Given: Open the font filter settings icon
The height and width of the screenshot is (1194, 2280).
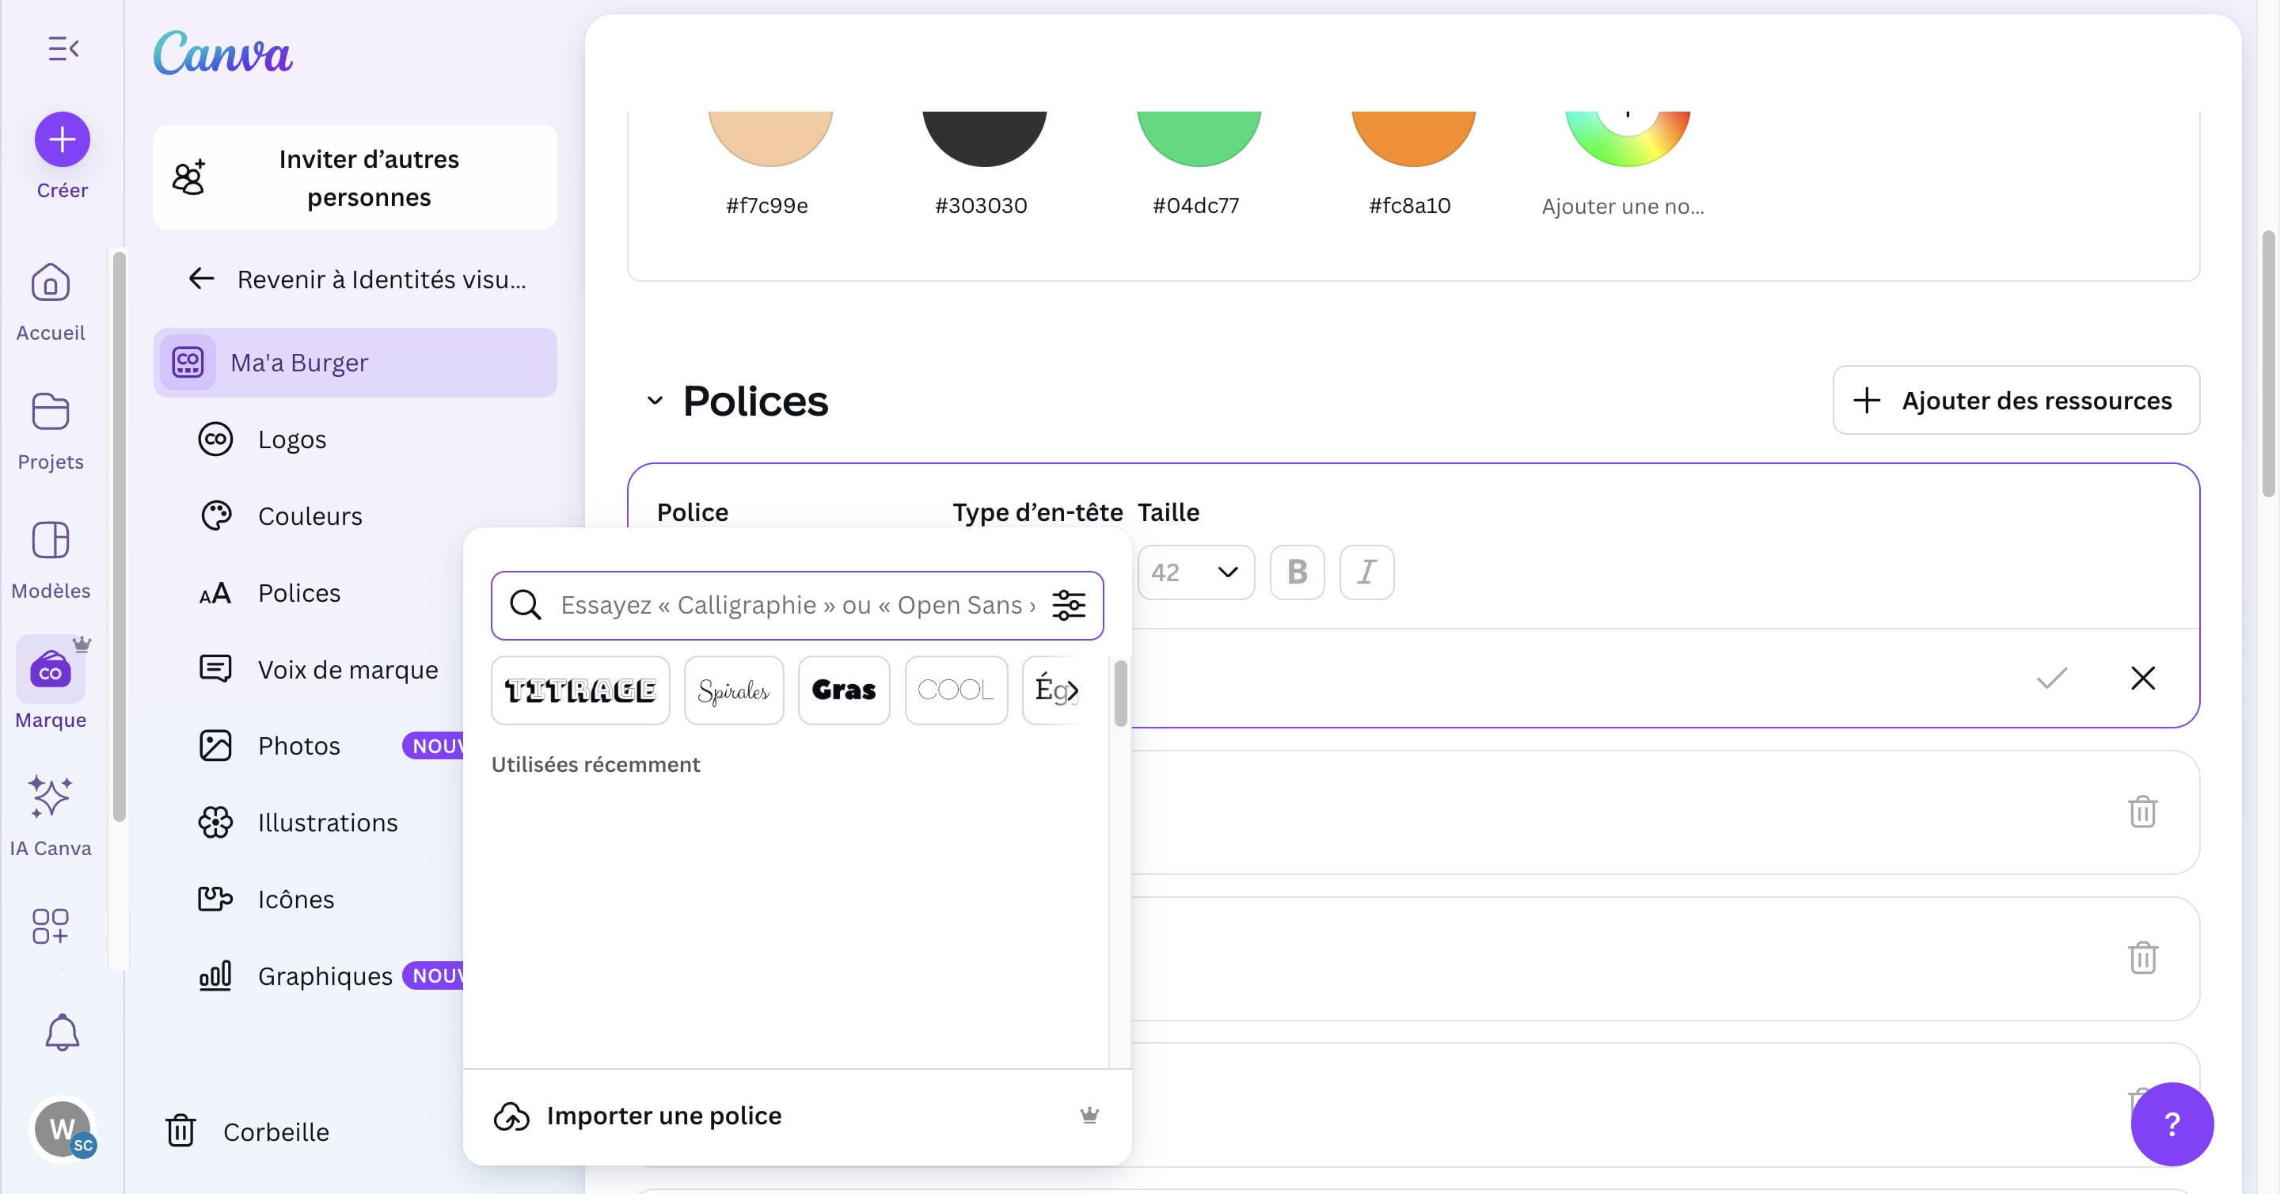Looking at the screenshot, I should point(1068,606).
